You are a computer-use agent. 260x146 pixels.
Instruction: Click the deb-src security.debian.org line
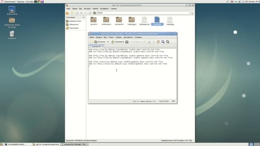128,64
